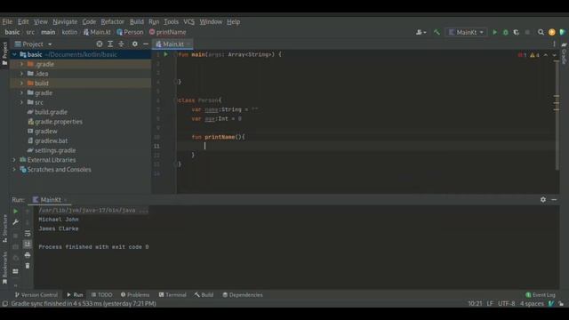Expand External Libraries node
The height and width of the screenshot is (320, 569).
tap(14, 160)
